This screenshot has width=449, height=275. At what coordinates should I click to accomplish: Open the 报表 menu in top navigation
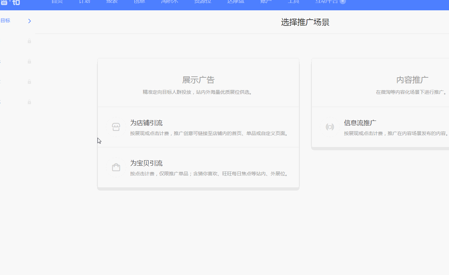pos(112,2)
